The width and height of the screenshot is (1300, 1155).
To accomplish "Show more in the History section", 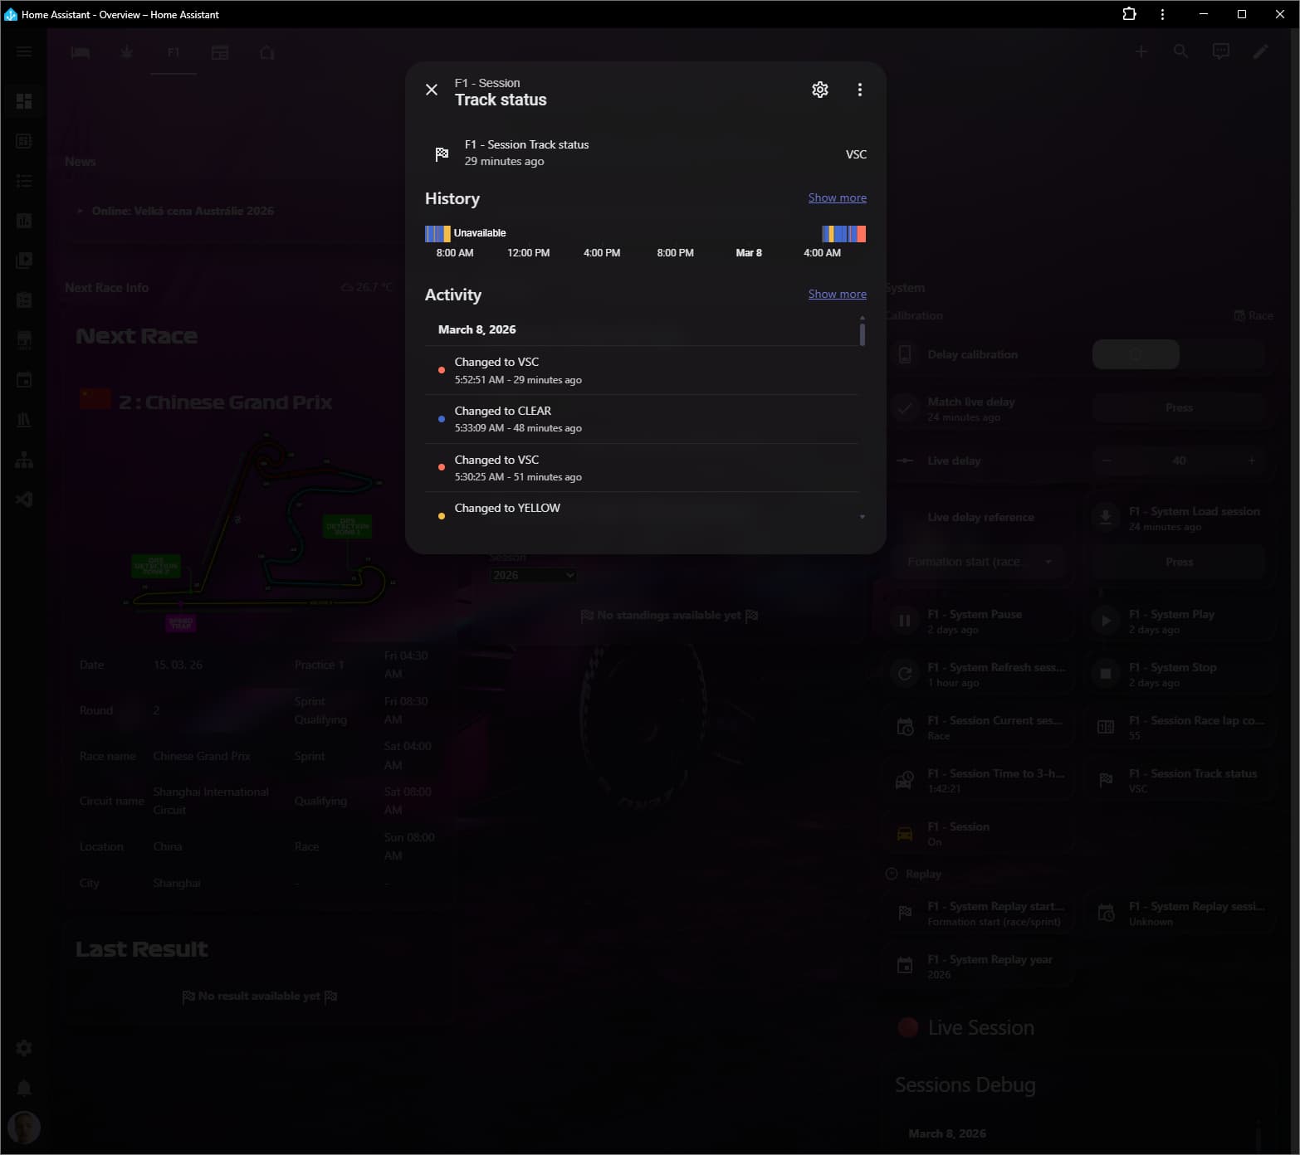I will click(837, 197).
